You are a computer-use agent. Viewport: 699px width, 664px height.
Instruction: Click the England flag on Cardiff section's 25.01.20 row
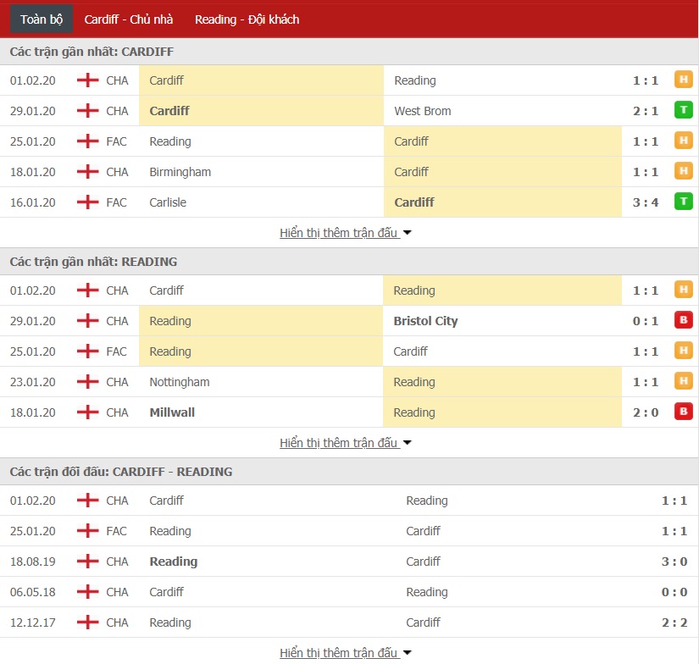88,141
